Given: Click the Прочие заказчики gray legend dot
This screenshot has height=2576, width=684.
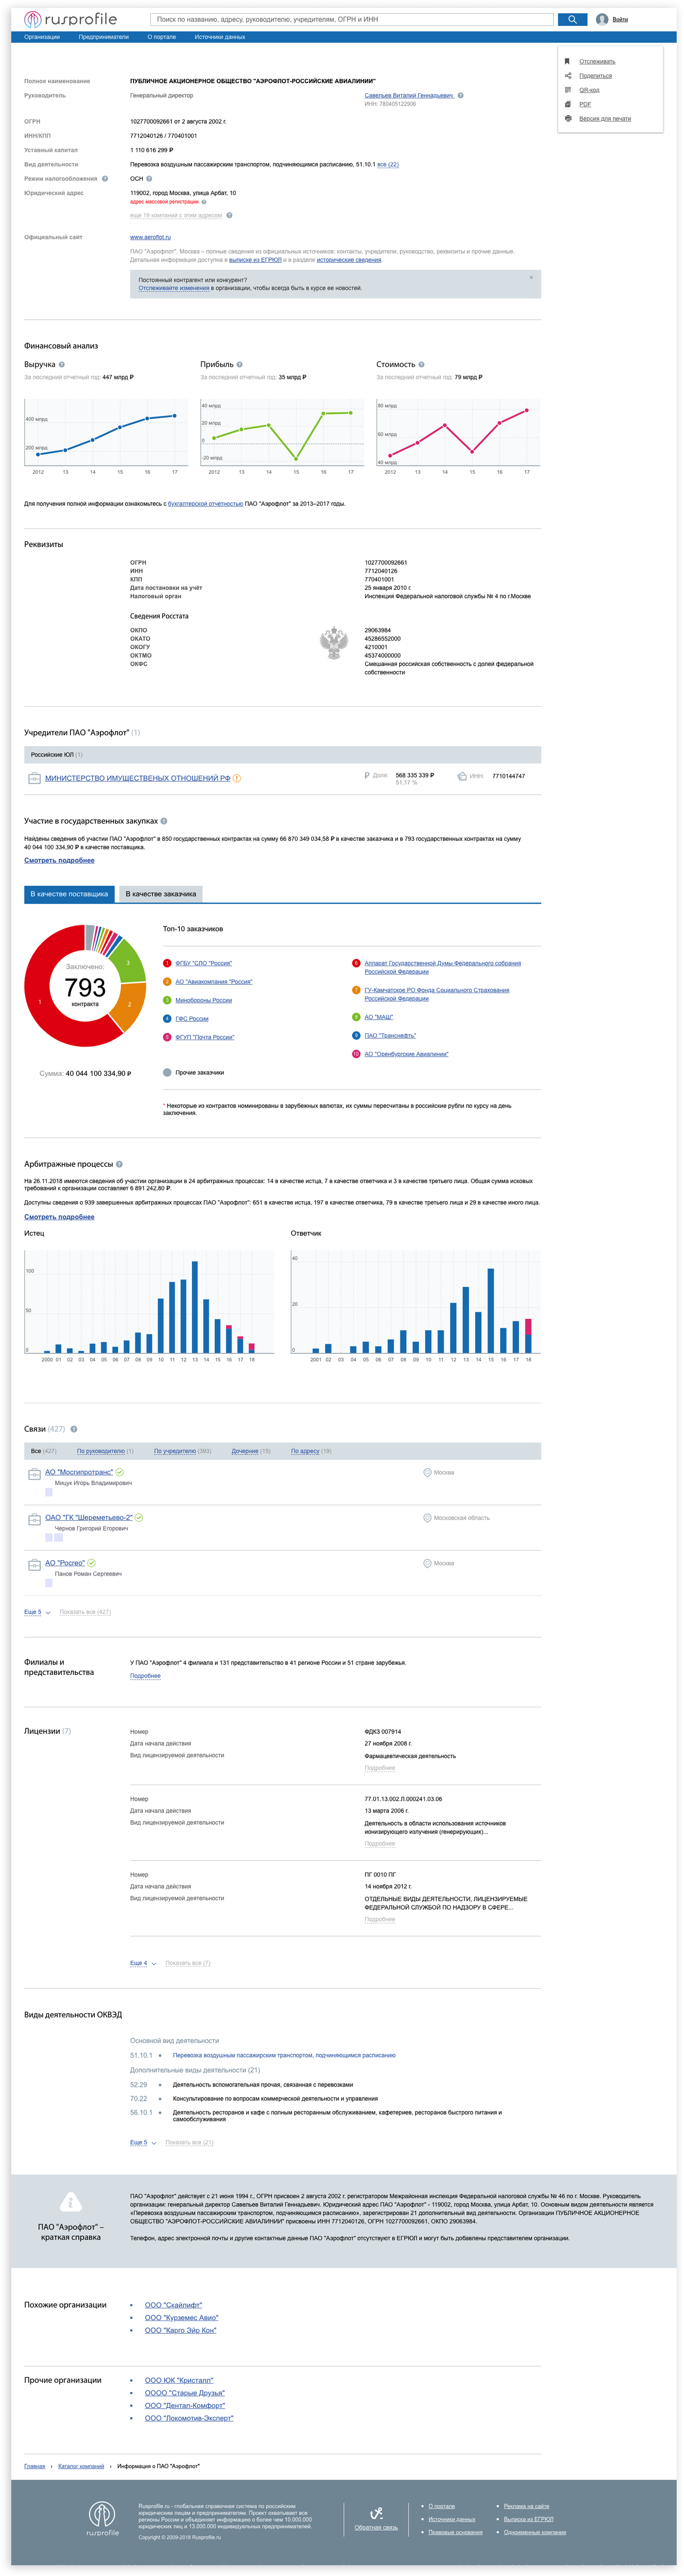Looking at the screenshot, I should tap(167, 1072).
